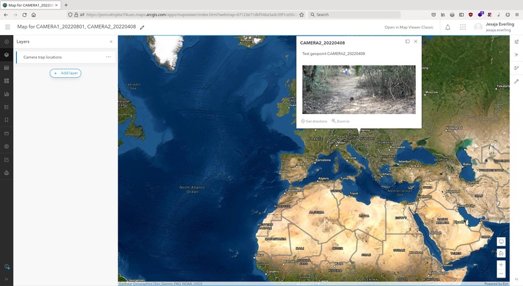Collapse the right toolbar with the double chevron
Image resolution: width=523 pixels, height=286 pixels.
coord(517,279)
